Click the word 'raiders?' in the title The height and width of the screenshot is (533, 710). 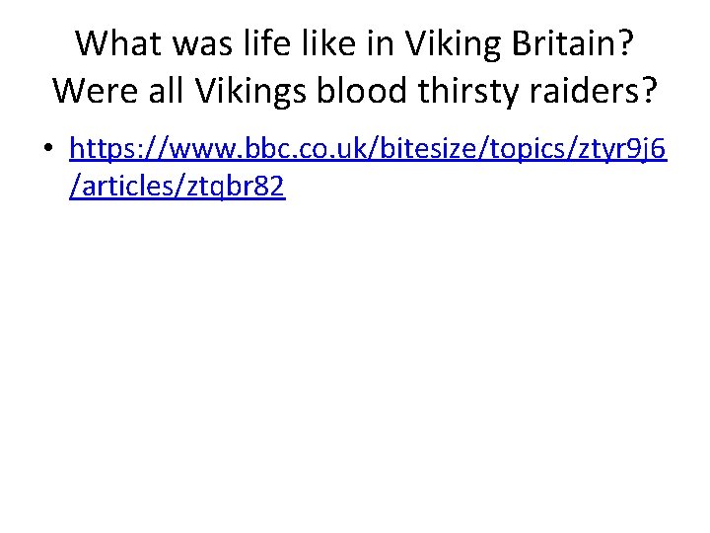(598, 90)
